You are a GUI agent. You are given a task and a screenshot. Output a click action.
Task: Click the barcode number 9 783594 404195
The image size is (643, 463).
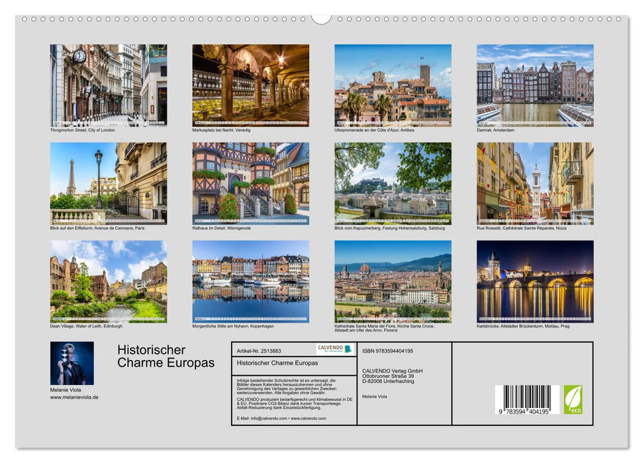point(524,411)
